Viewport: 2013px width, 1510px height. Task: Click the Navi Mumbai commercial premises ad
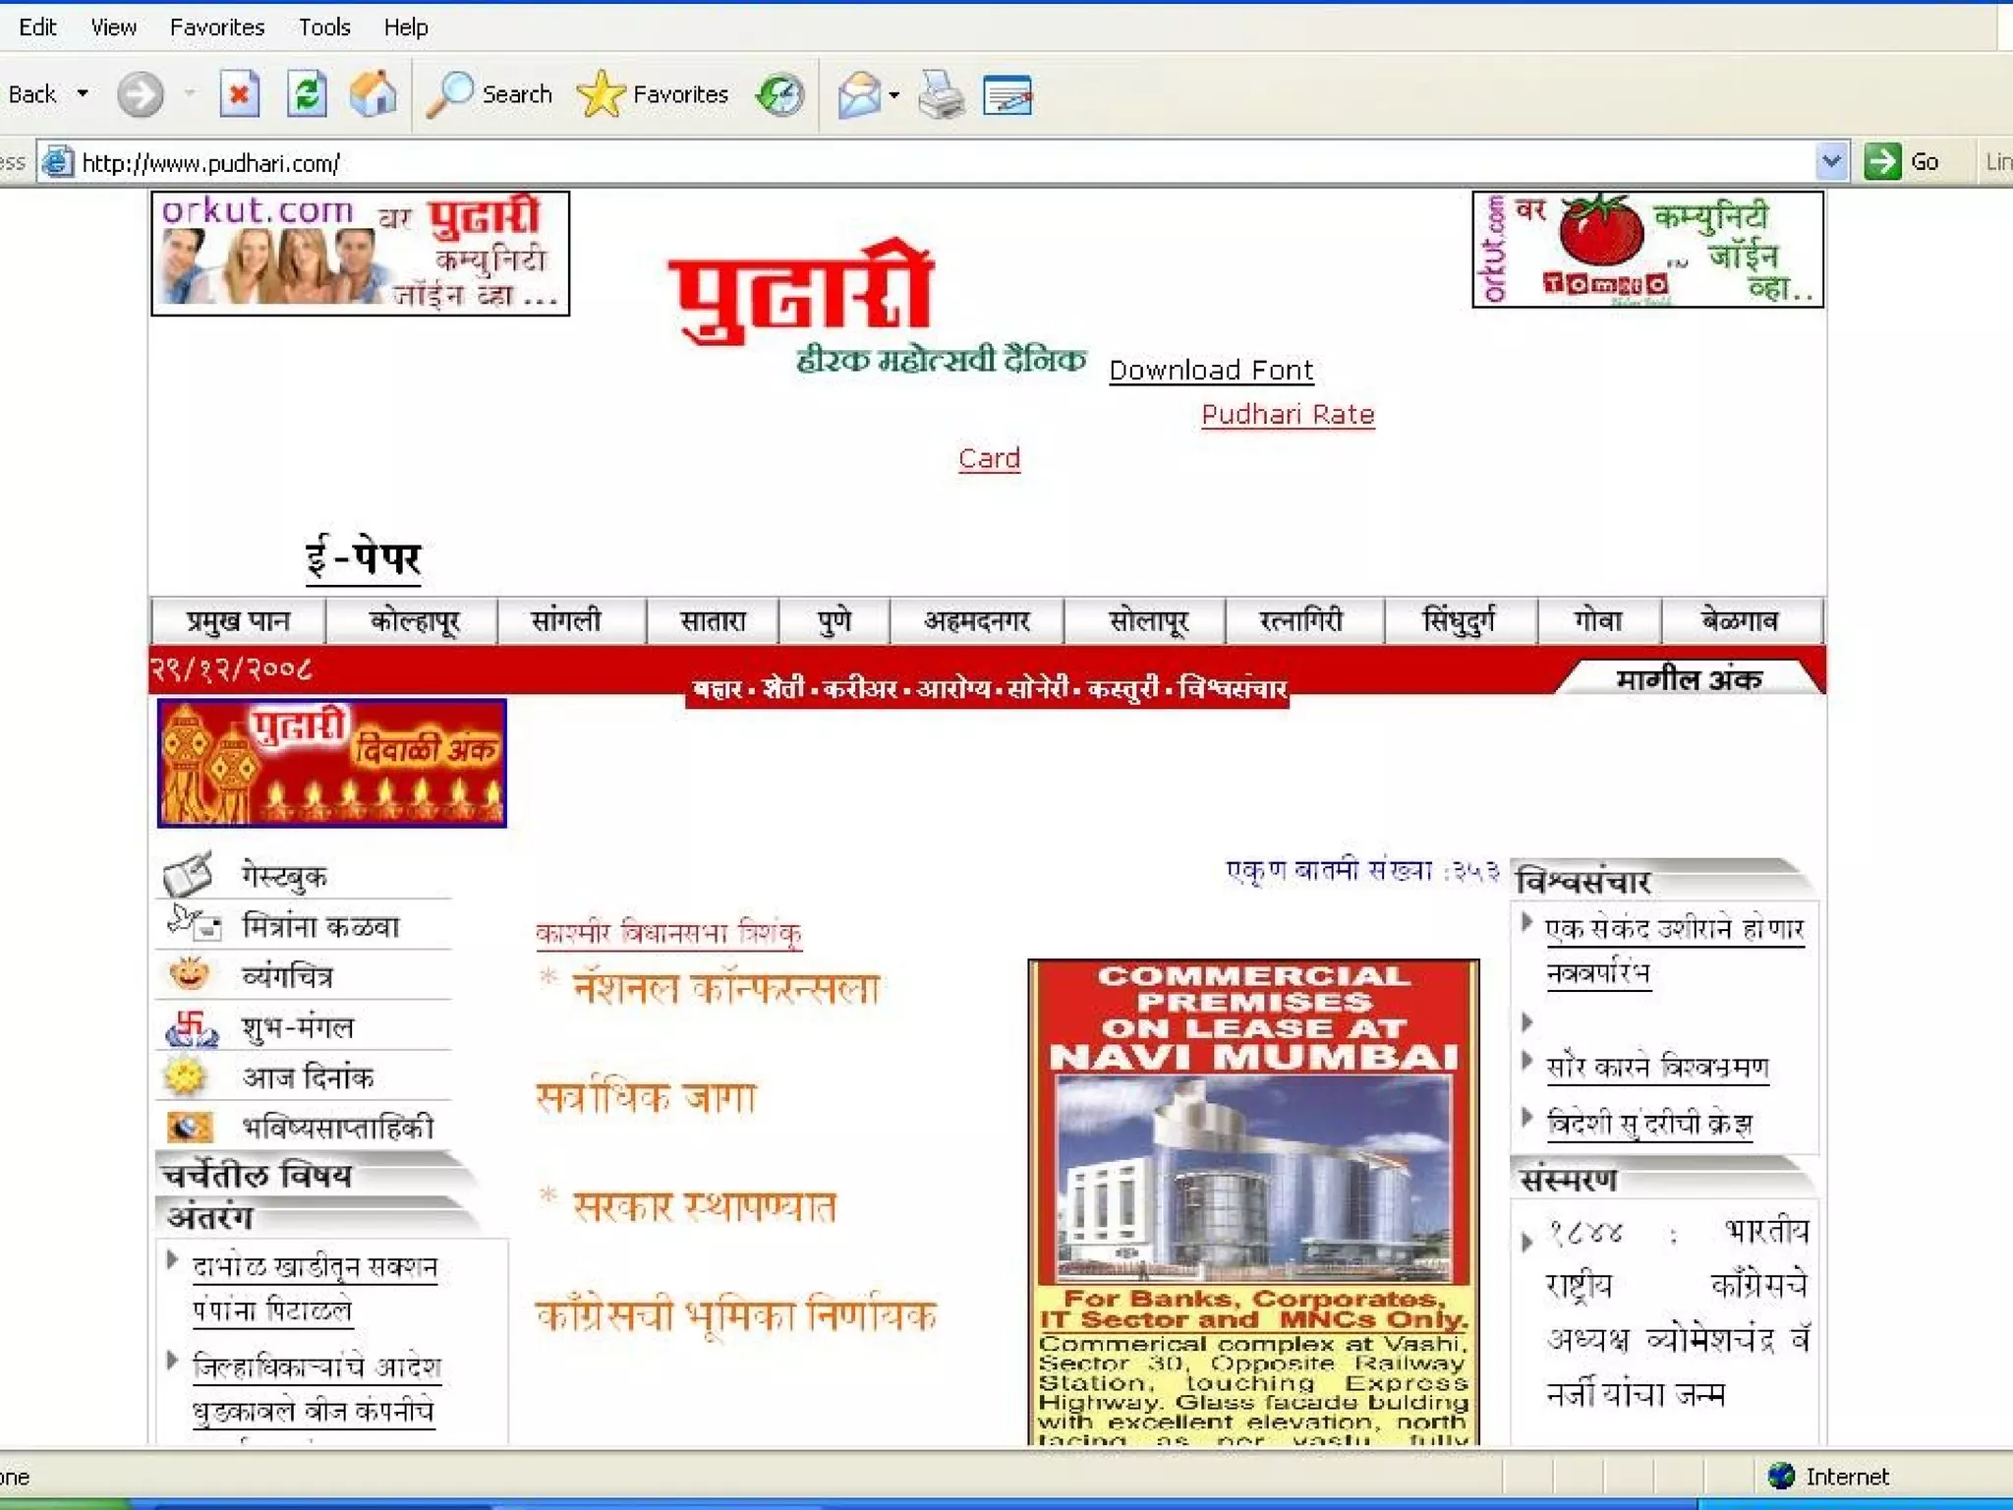coord(1253,1199)
